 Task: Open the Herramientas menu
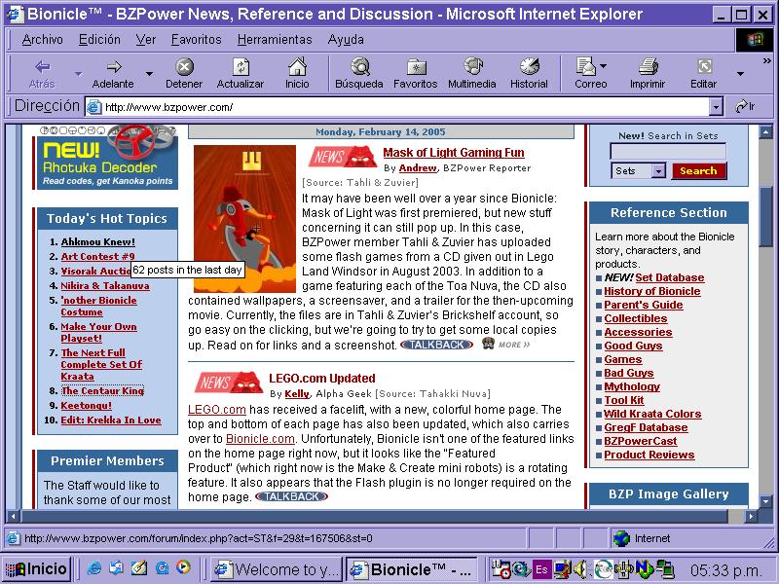tap(275, 39)
